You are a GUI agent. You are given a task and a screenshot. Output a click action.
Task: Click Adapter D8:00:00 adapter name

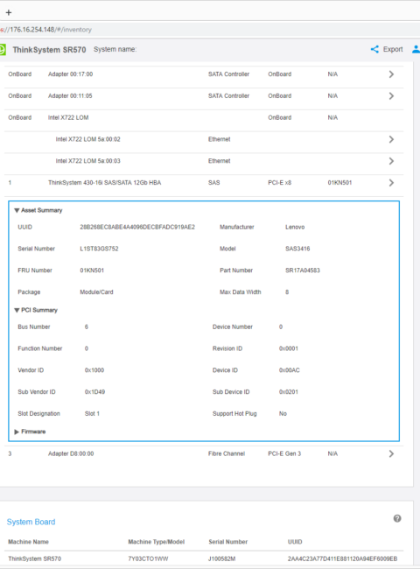pyautogui.click(x=71, y=454)
